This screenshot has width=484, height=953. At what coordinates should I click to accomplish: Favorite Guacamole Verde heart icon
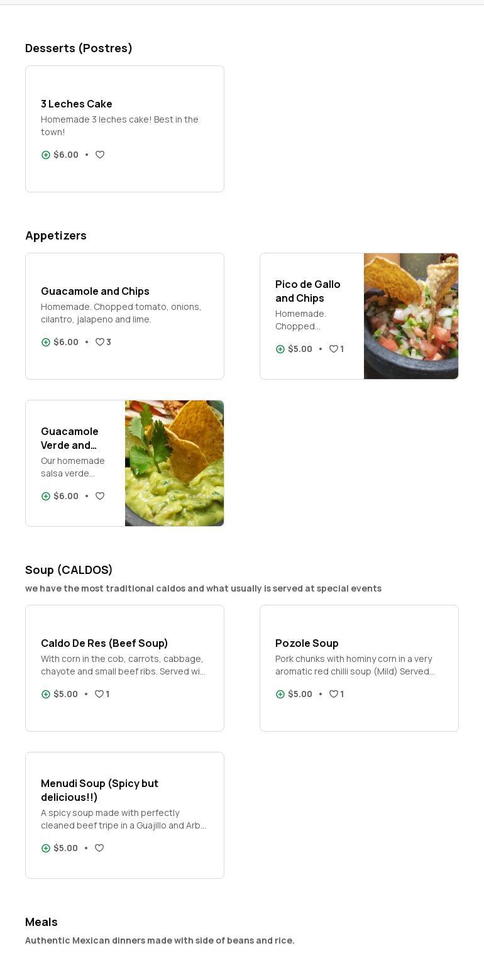(x=100, y=496)
